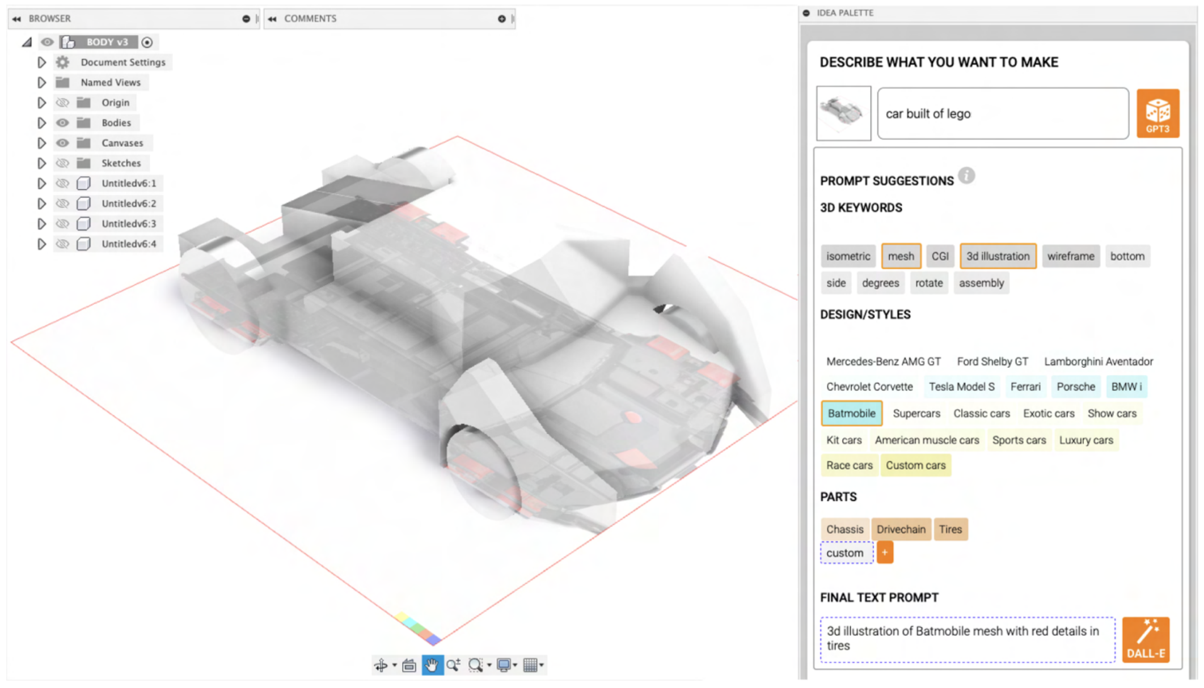The image size is (1204, 688).
Task: Click the Document Settings gear icon
Action: pos(62,62)
